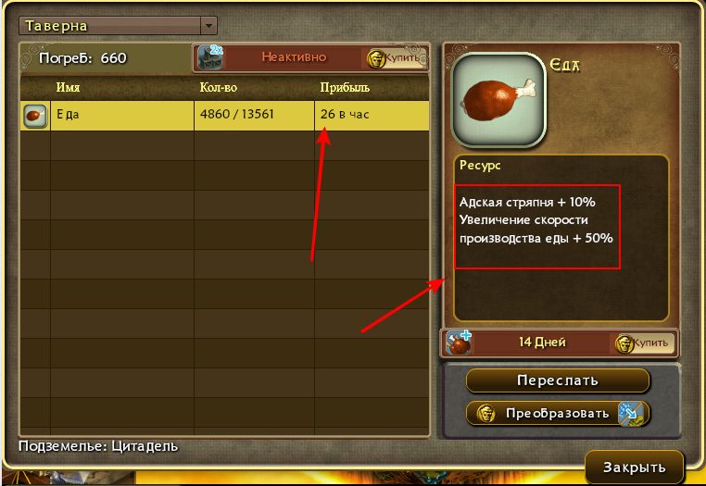Select the Еда row with 4860 / 13561
Screen dimensions: 706x486
point(224,116)
